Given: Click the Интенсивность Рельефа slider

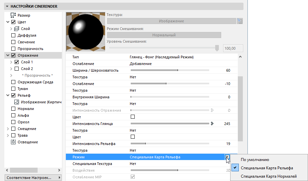Looking at the screenshot, I should click(170, 144).
